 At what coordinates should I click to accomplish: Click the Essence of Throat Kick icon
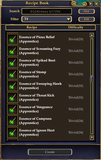(13, 97)
